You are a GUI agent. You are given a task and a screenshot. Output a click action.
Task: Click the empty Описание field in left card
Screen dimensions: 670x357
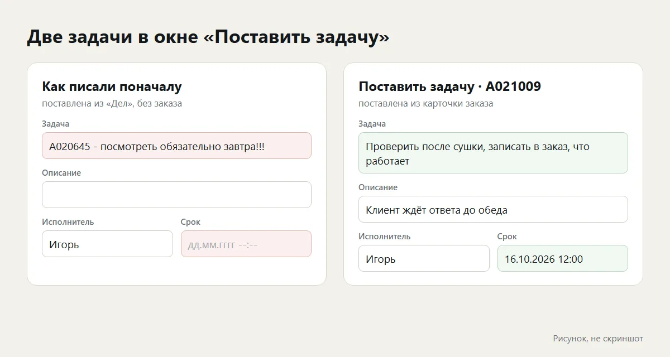[x=176, y=195]
